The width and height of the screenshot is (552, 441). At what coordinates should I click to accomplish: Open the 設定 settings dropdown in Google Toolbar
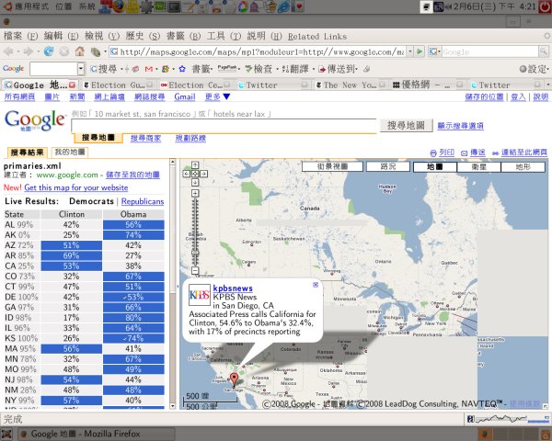(534, 69)
